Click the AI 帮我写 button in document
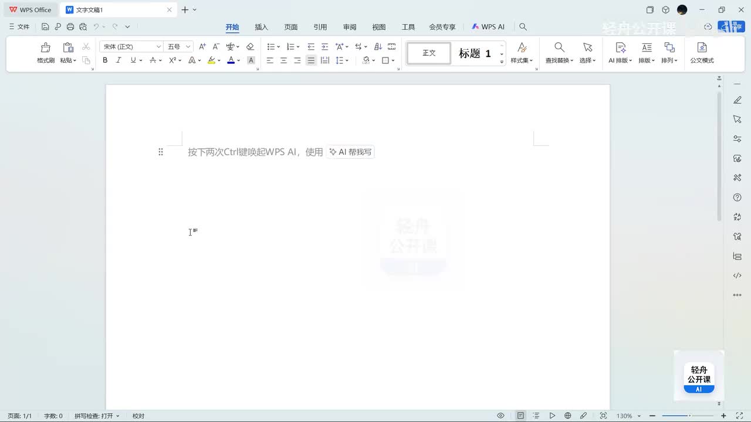Image resolution: width=751 pixels, height=422 pixels. [x=350, y=152]
